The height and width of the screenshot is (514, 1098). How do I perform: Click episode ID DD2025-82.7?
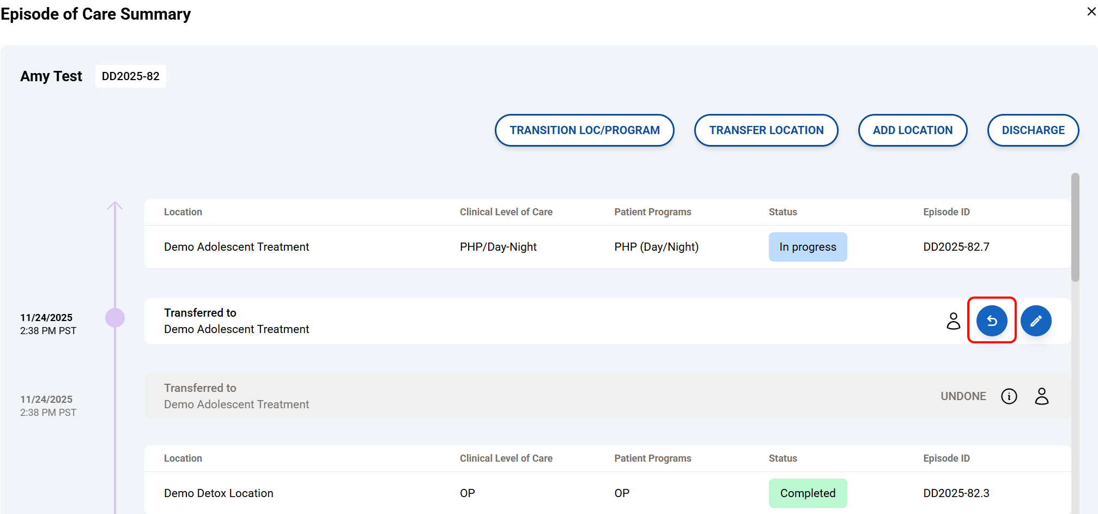pyautogui.click(x=956, y=247)
